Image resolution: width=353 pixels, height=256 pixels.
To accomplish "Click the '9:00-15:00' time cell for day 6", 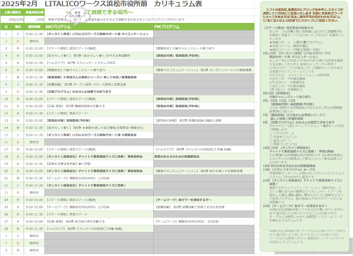I will pyautogui.click(x=34, y=70).
